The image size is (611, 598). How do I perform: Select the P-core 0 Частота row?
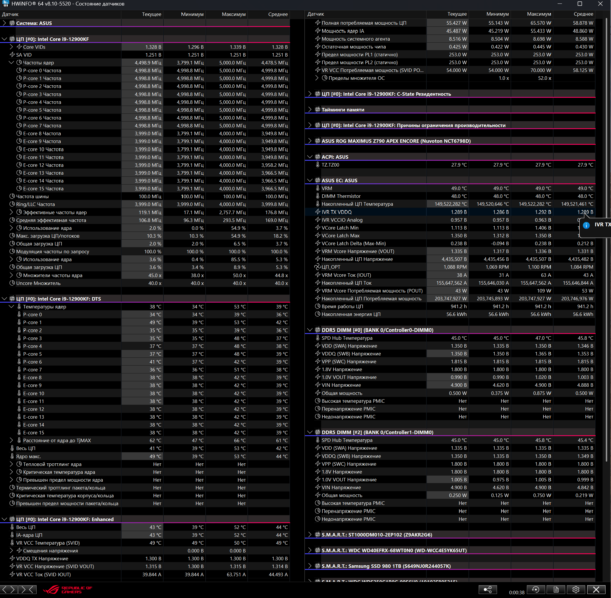[42, 71]
